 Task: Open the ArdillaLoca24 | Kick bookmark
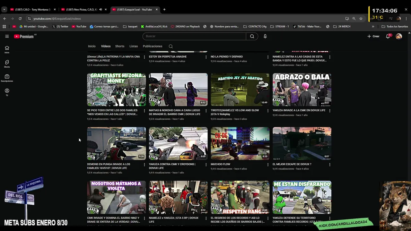pyautogui.click(x=154, y=27)
